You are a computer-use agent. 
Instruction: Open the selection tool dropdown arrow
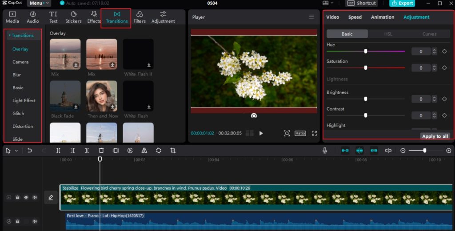click(x=16, y=151)
